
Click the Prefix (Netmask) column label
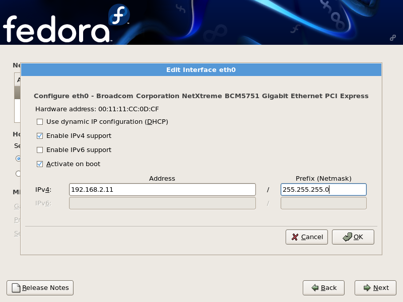point(323,179)
